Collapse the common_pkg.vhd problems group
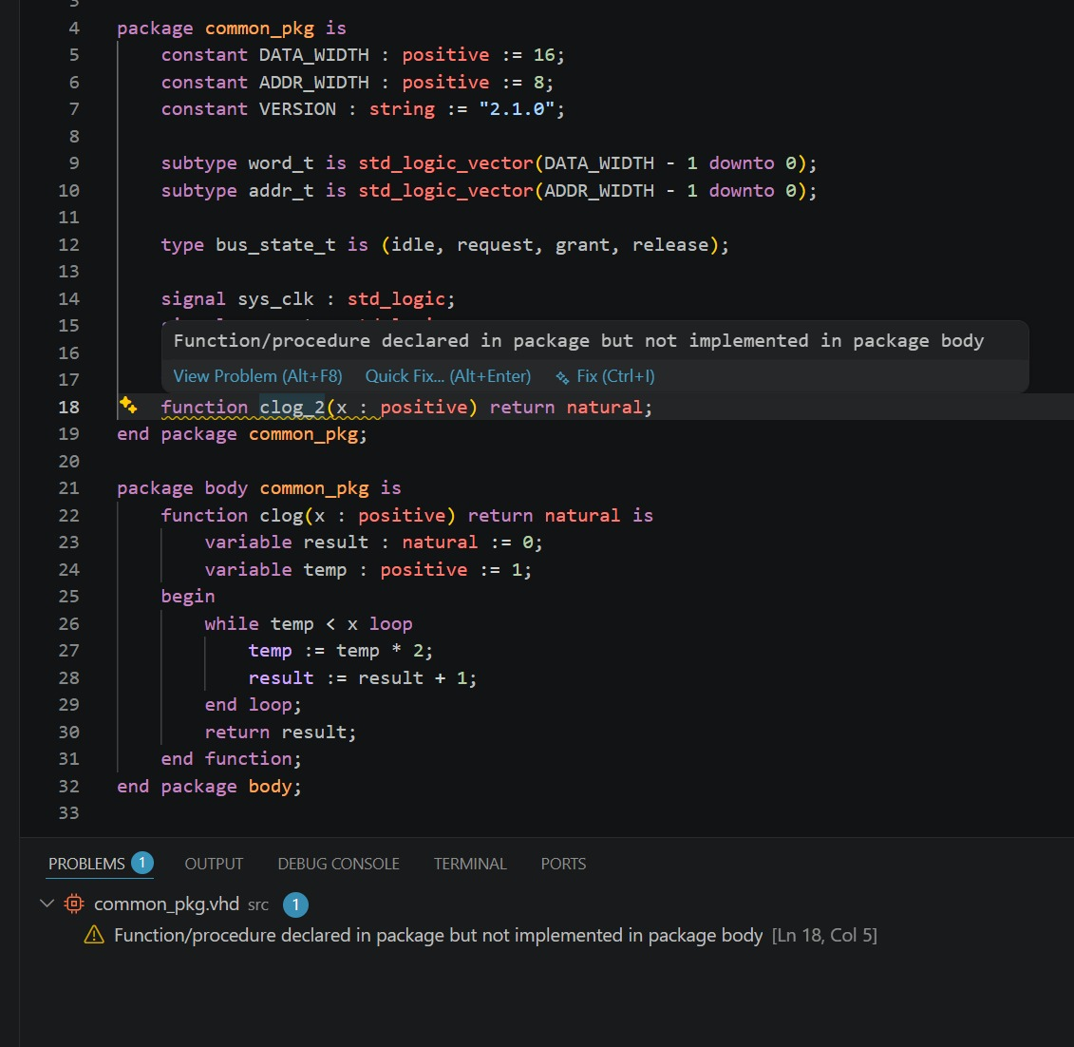 tap(47, 904)
